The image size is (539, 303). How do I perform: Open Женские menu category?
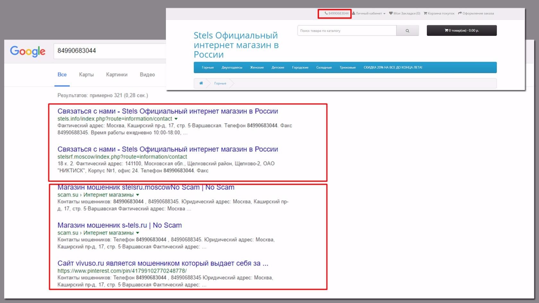coord(257,68)
